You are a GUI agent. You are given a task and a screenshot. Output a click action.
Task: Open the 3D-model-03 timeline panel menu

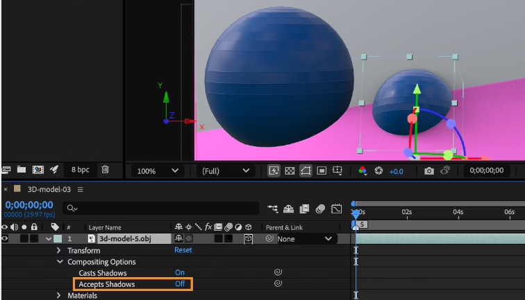[x=81, y=189]
